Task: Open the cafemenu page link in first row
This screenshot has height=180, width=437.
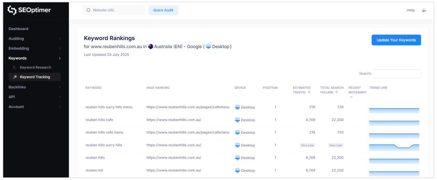Action: pos(188,107)
